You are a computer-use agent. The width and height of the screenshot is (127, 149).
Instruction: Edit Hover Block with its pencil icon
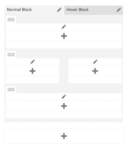click(x=119, y=10)
